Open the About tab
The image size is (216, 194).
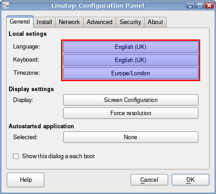155,22
